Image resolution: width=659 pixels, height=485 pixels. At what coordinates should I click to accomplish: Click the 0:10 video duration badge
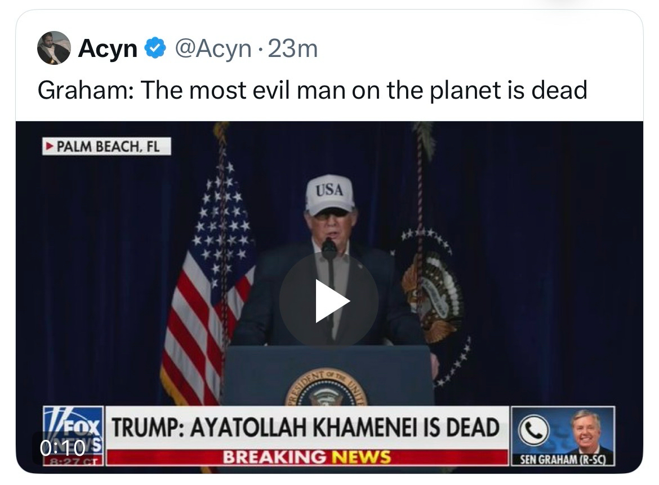point(62,448)
